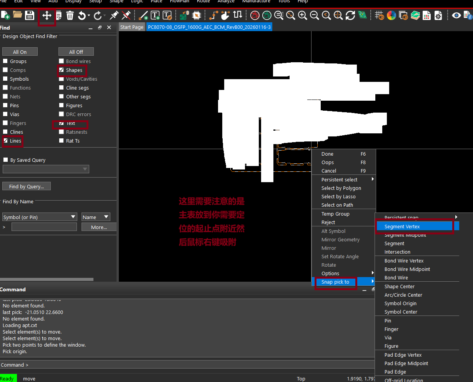Image resolution: width=473 pixels, height=382 pixels.
Task: Click the Find panel horizontal scrollbar
Action: click(x=47, y=279)
